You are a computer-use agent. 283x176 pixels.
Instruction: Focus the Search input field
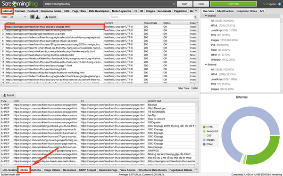(x=151, y=17)
